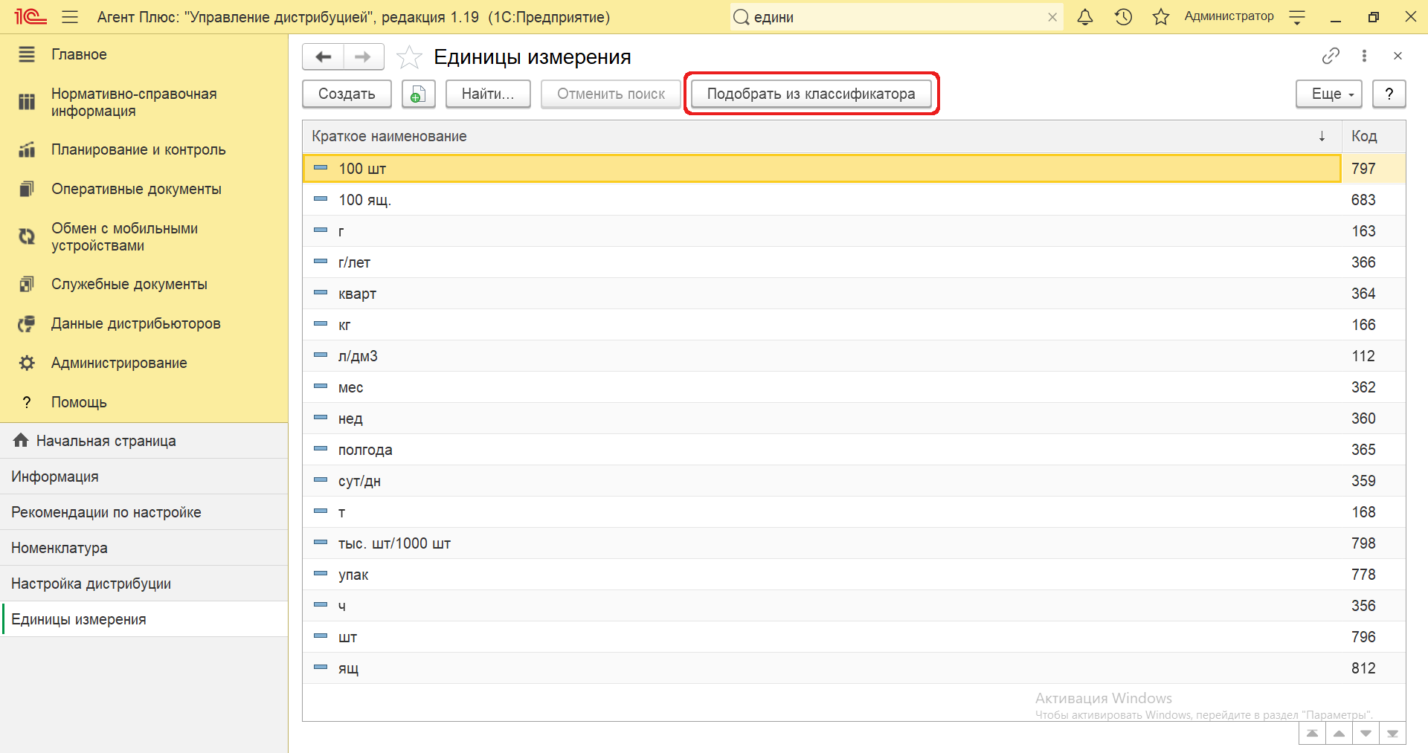Open Планирование и контроль section
The width and height of the screenshot is (1428, 753).
[144, 149]
